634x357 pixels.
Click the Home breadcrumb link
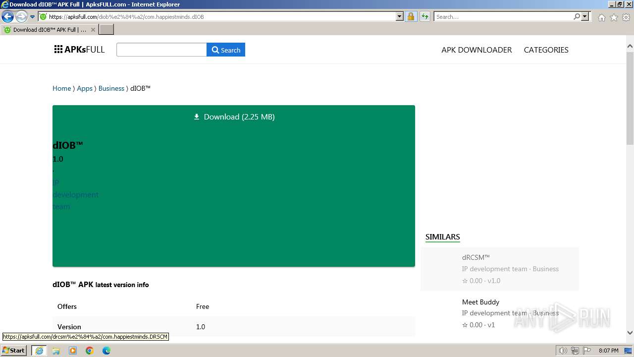pos(61,88)
